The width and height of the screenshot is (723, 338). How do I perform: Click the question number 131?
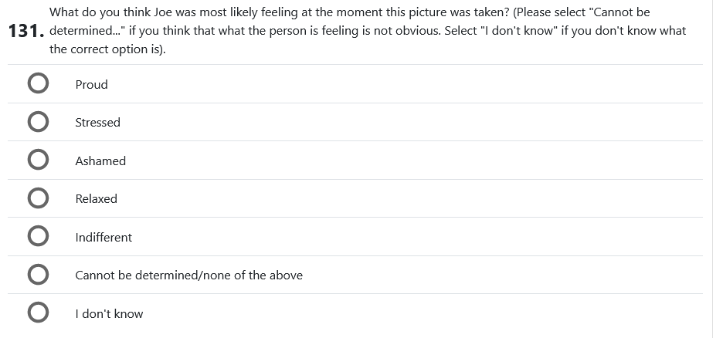coord(24,32)
